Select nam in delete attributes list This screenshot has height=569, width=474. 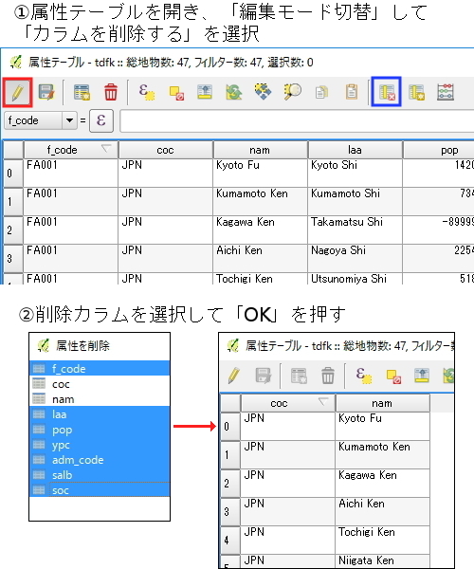100,399
